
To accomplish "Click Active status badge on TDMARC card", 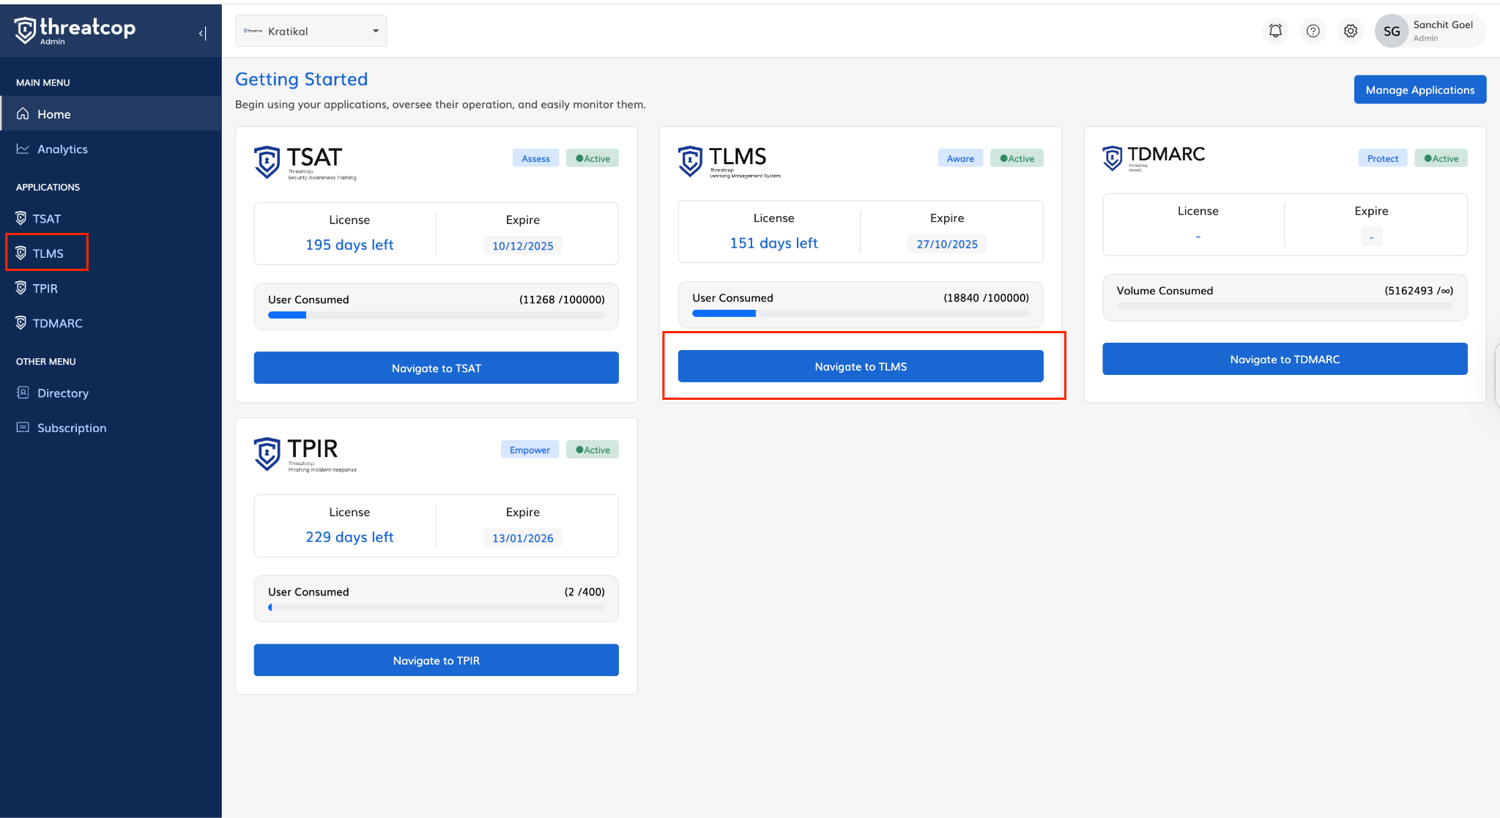I will (1441, 158).
